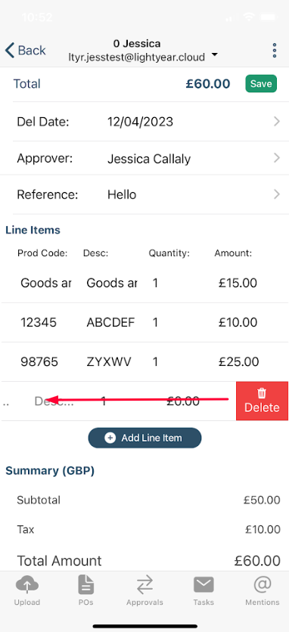This screenshot has width=289, height=632.
Task: Tap the Back chevron icon
Action: click(x=10, y=51)
